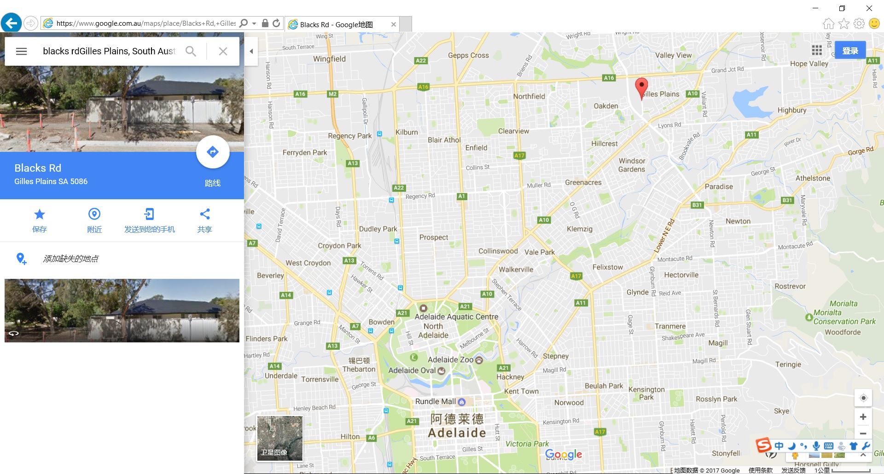
Task: Expand the tray chevron near input toolbar
Action: click(x=863, y=455)
